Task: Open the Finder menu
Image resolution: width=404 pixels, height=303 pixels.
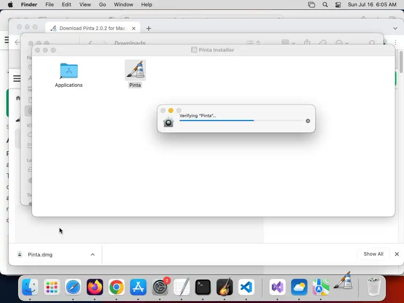Action: (x=29, y=5)
